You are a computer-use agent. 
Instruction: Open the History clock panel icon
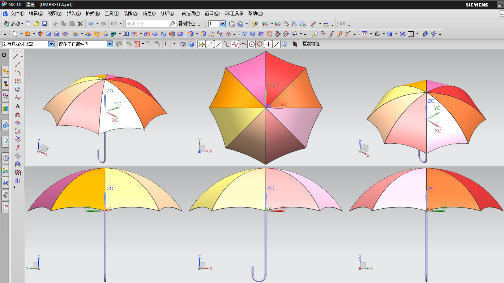point(5,158)
